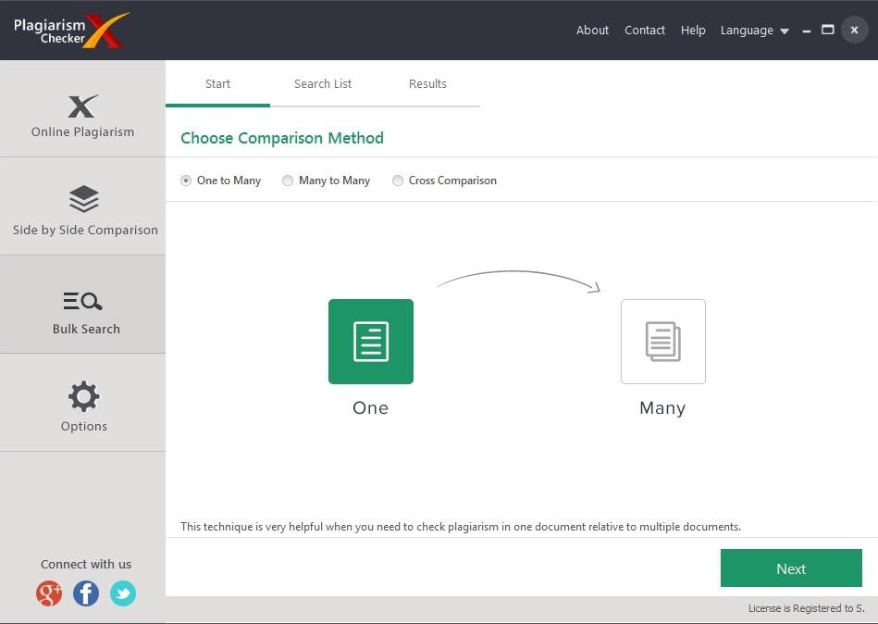Open the Options gear in sidebar

(82, 403)
